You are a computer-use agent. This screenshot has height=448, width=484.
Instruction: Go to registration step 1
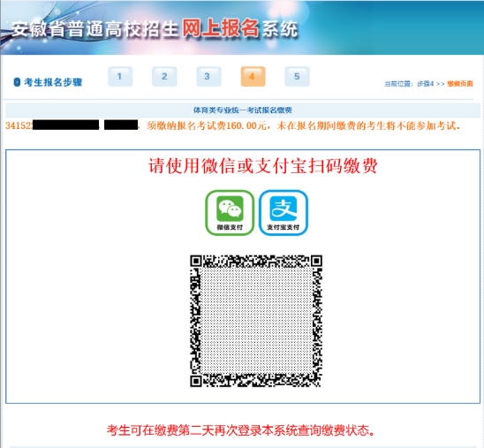point(120,76)
